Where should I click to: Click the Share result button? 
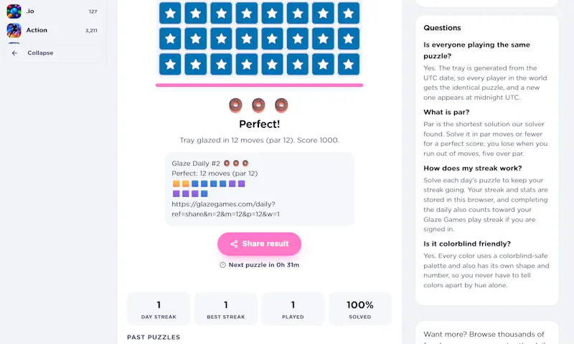coord(259,243)
